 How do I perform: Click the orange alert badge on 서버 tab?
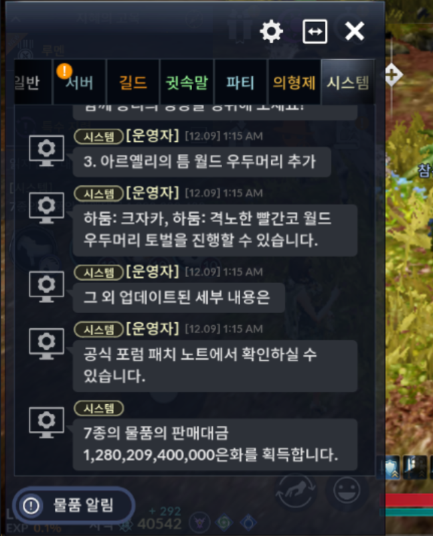click(x=64, y=71)
